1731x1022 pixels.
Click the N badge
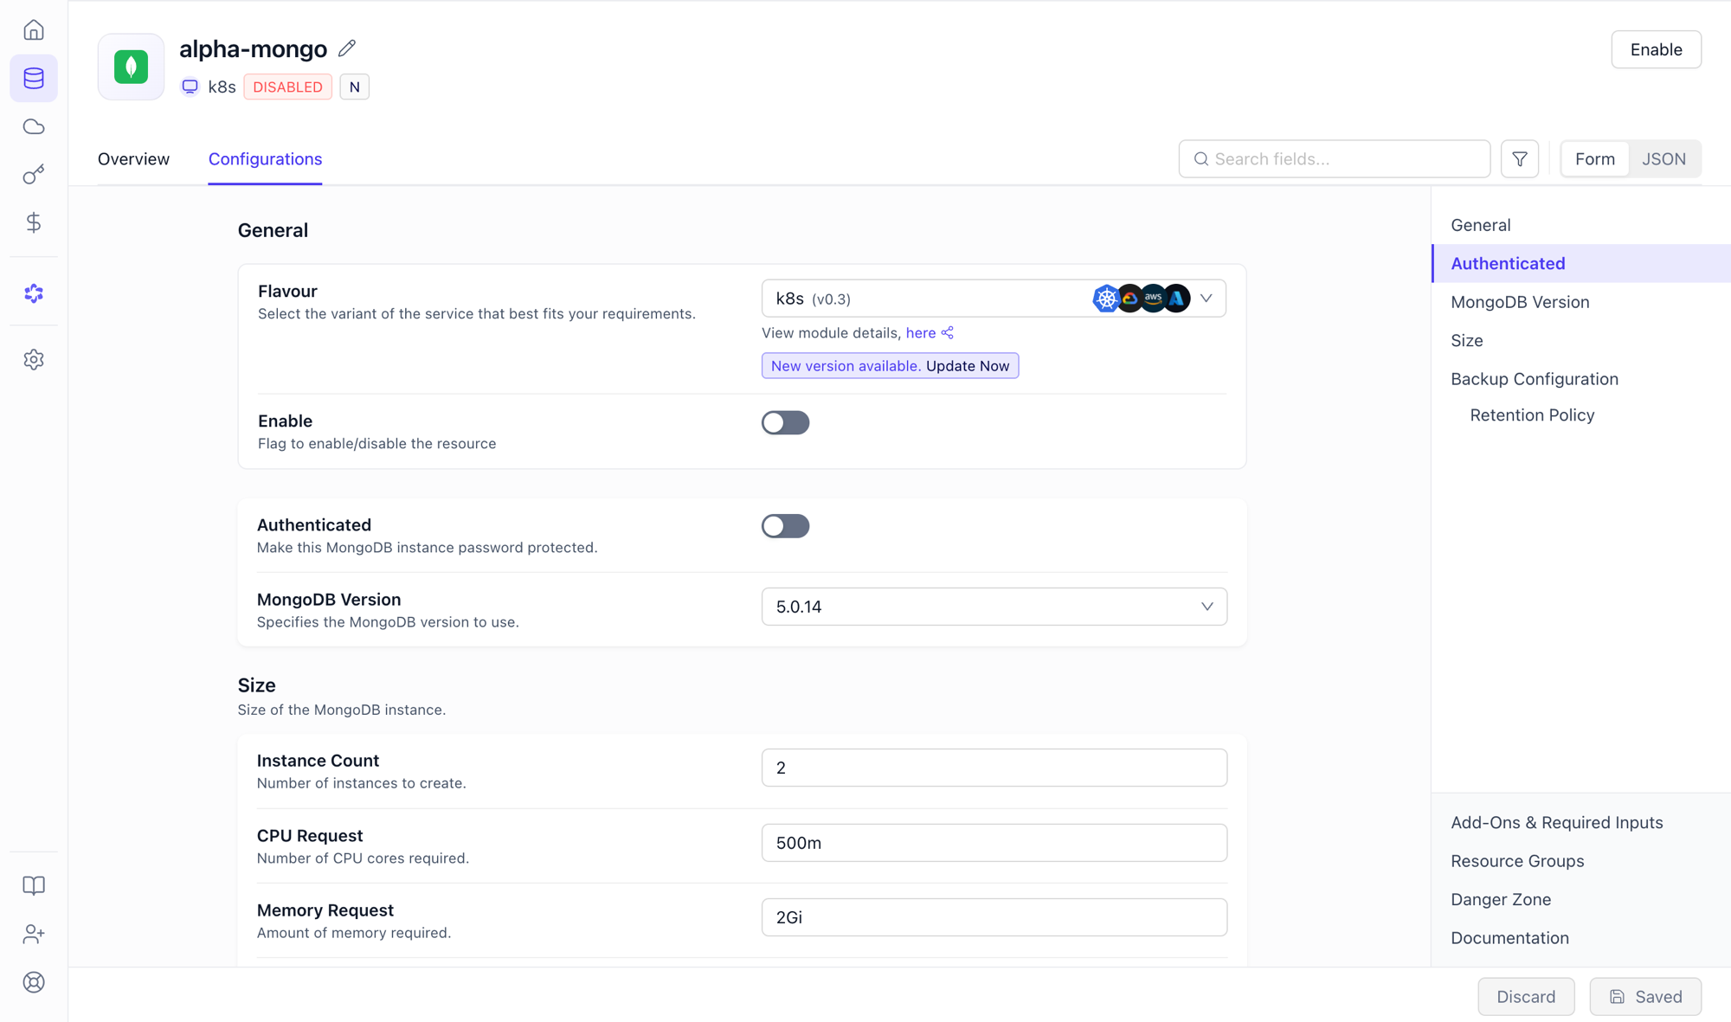tap(355, 87)
